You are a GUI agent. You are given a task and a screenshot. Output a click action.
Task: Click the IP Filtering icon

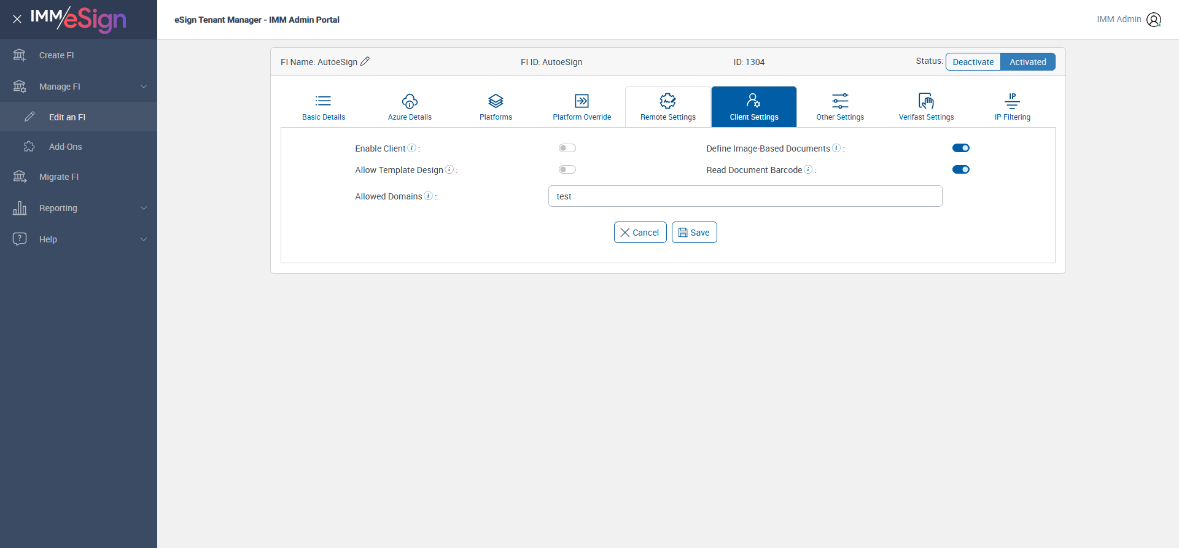[1012, 101]
